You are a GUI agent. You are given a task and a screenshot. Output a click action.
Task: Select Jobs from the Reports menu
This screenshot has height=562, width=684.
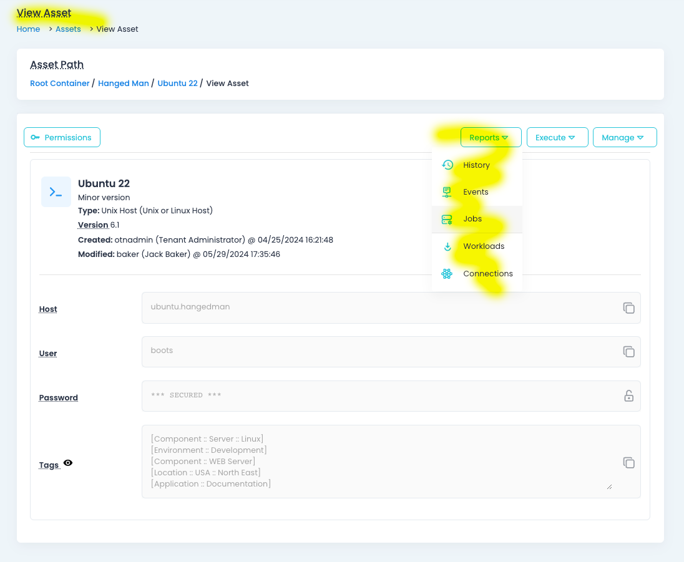(472, 218)
